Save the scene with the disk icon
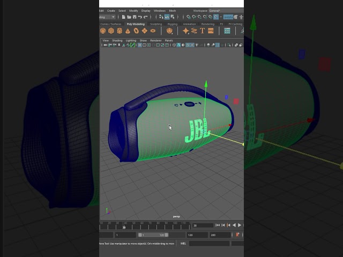 135,17
